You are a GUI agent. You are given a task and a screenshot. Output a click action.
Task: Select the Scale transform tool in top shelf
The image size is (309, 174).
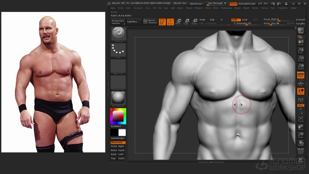click(x=187, y=22)
